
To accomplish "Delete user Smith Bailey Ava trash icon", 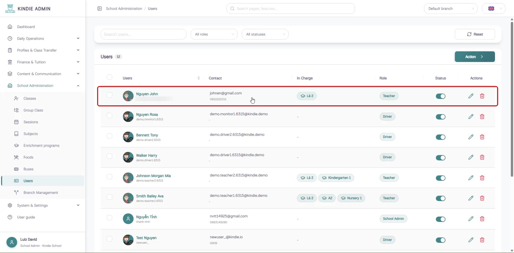I will (482, 198).
